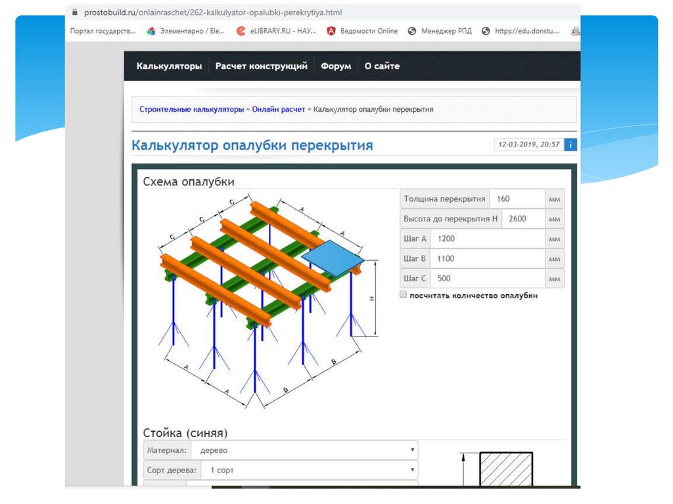This screenshot has width=673, height=504.
Task: Open the Калькуляторы menu
Action: pyautogui.click(x=169, y=66)
